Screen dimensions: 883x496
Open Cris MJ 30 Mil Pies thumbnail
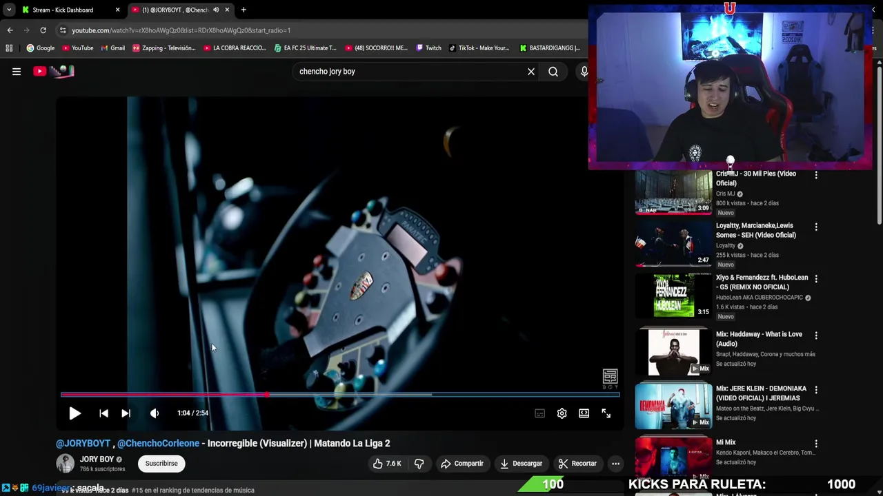point(673,192)
